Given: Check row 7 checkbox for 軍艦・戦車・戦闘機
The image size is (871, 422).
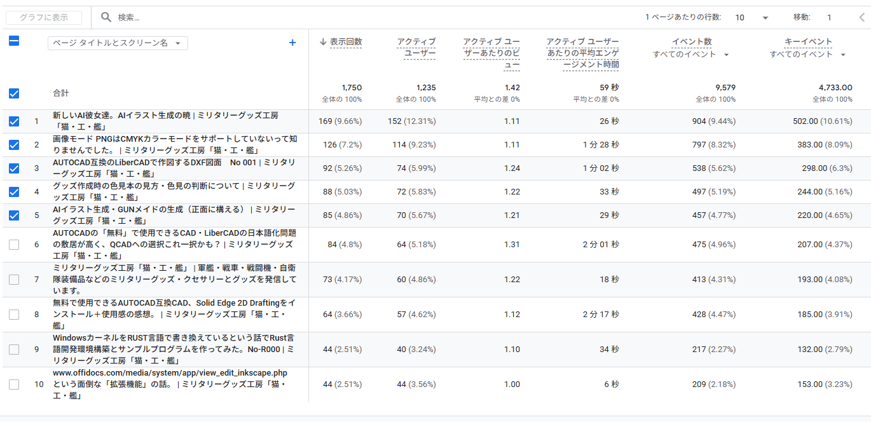Looking at the screenshot, I should pyautogui.click(x=14, y=280).
